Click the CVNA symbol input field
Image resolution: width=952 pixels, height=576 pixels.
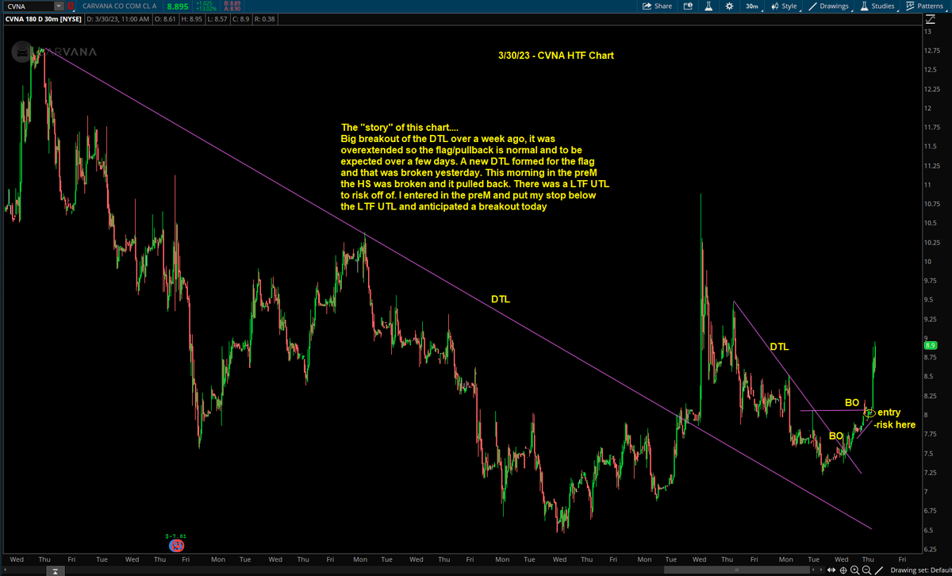(x=28, y=6)
